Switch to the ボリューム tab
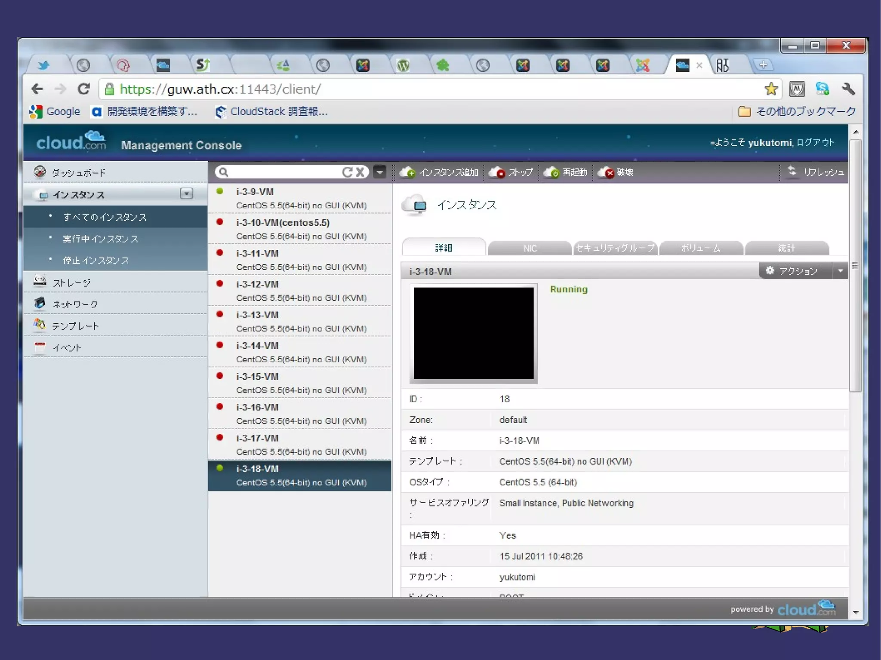881x660 pixels. (x=701, y=248)
